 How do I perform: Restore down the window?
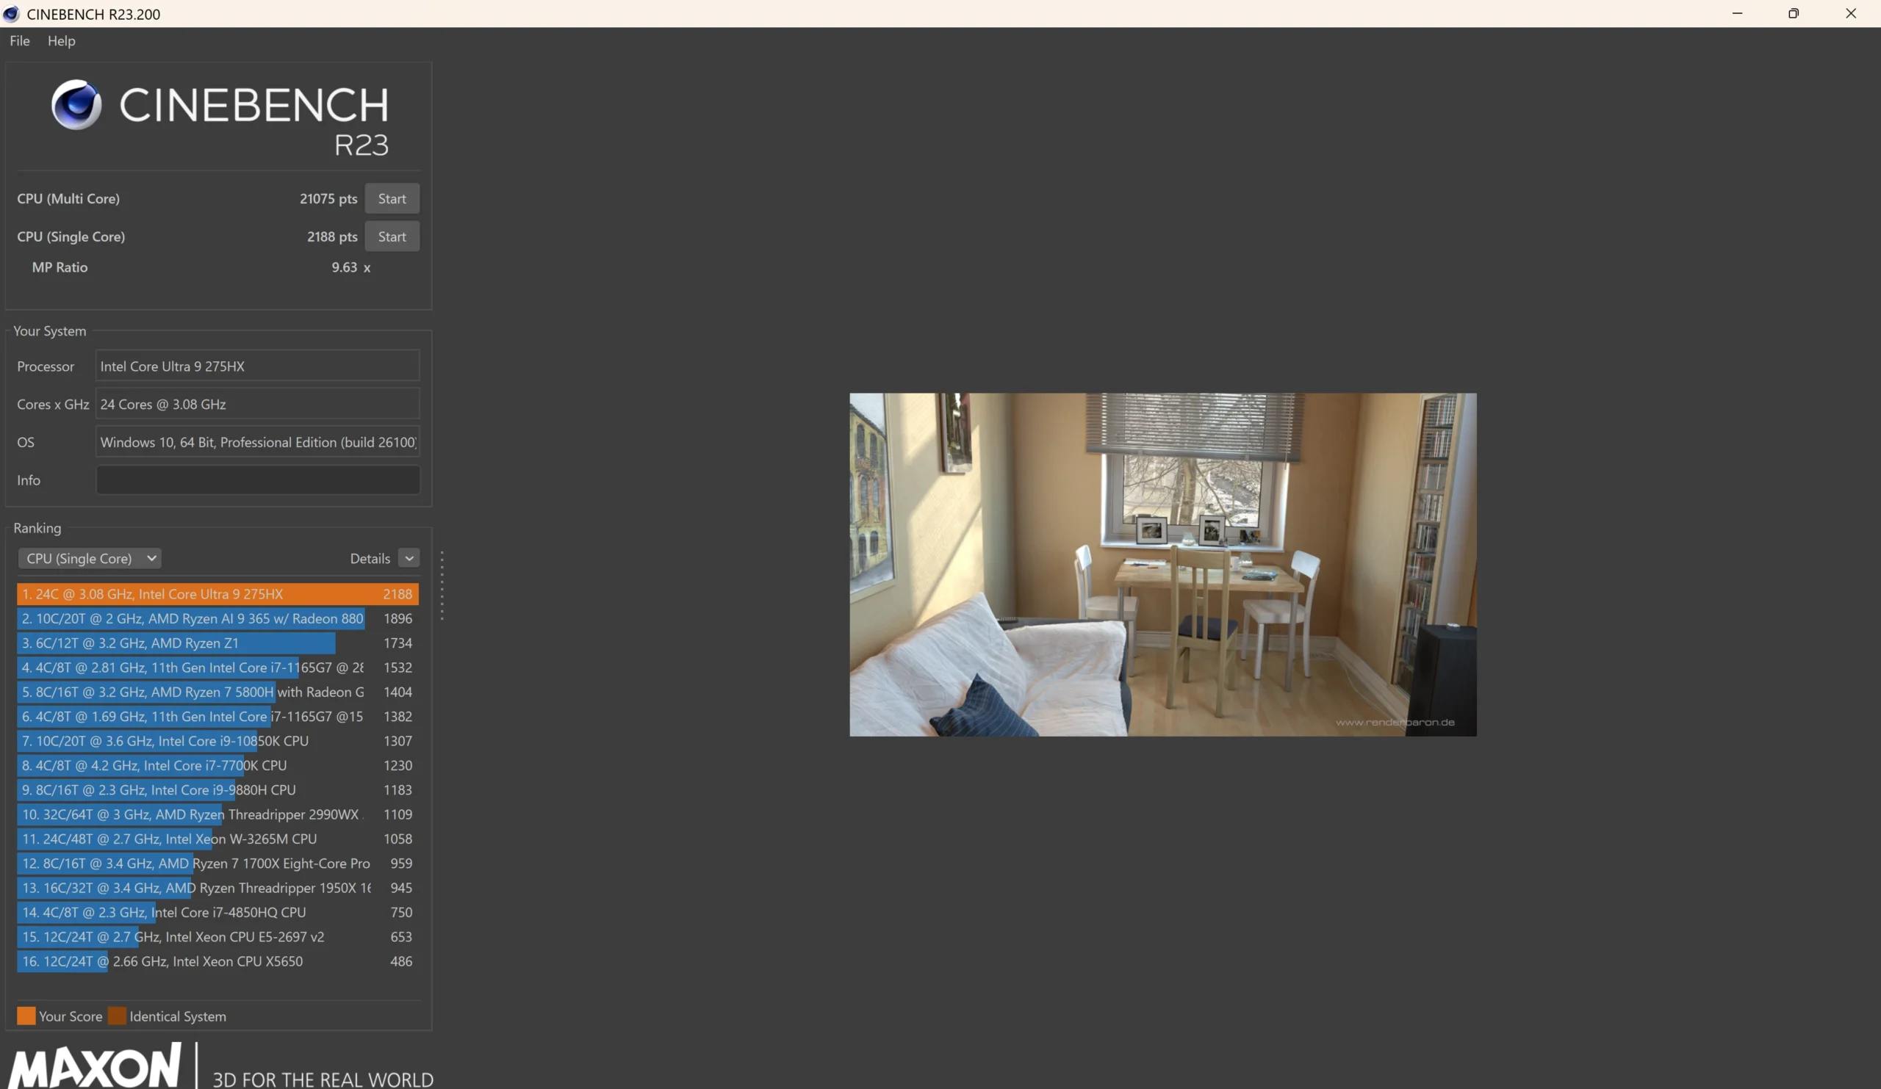pyautogui.click(x=1793, y=13)
